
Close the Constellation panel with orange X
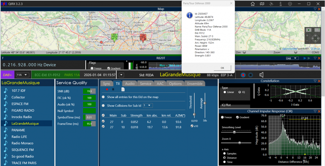click(x=319, y=81)
